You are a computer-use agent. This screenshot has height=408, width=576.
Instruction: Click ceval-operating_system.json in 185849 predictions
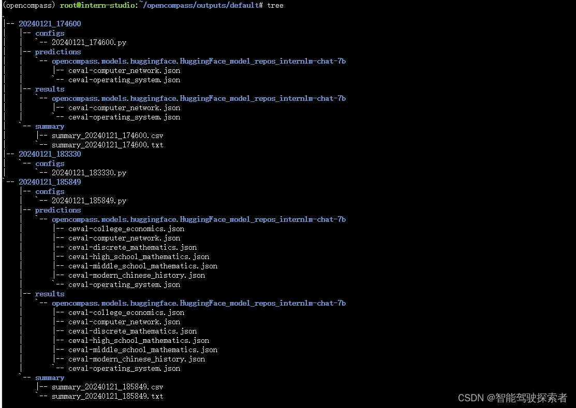point(124,285)
